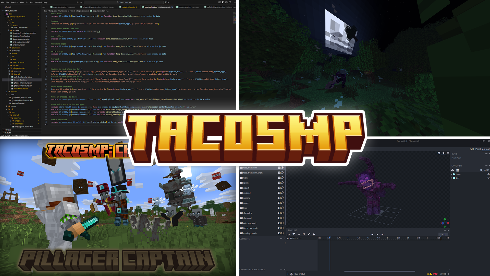Click the viewport screenshot image icon
490x276 pixels.
[439, 153]
